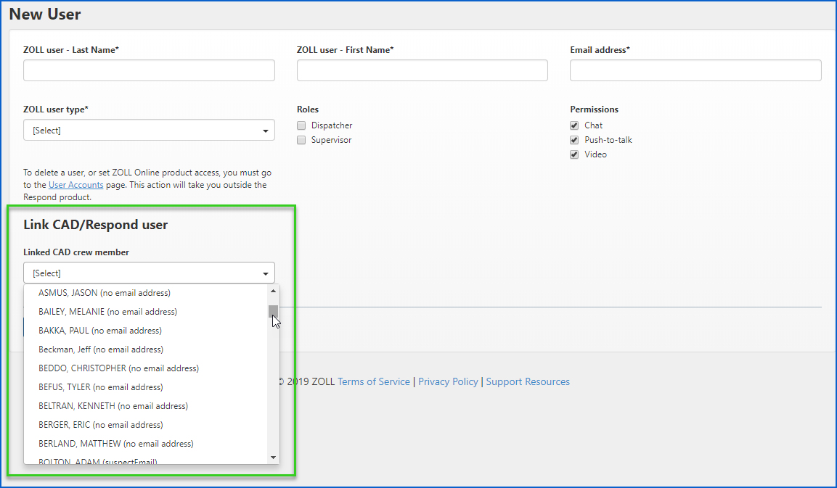Image resolution: width=837 pixels, height=488 pixels.
Task: Disable the Push-to-talk permission
Action: (x=574, y=140)
